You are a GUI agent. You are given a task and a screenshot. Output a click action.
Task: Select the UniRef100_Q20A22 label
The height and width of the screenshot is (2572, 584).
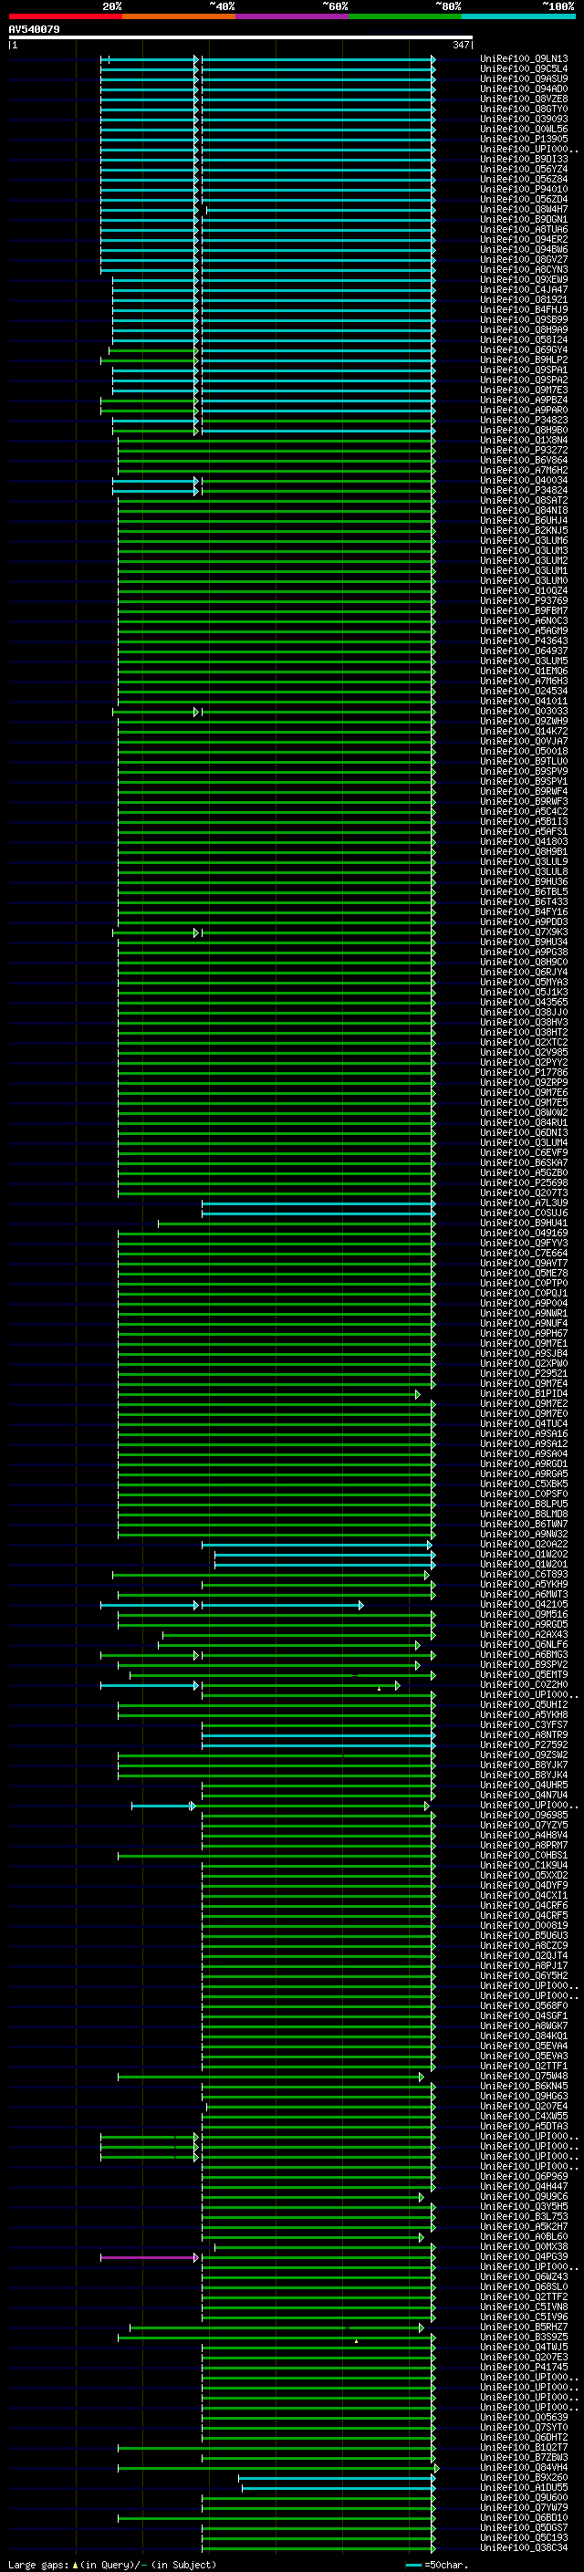coord(524,1545)
